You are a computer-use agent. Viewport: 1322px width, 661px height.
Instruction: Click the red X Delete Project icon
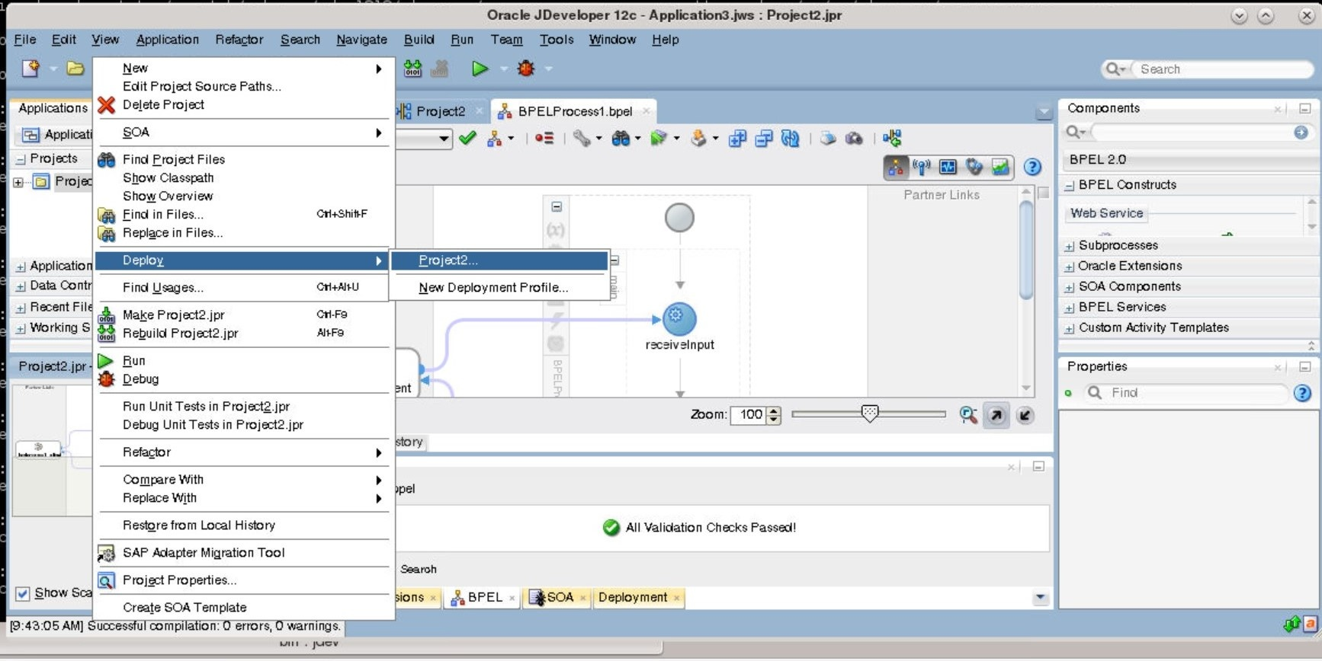coord(107,105)
